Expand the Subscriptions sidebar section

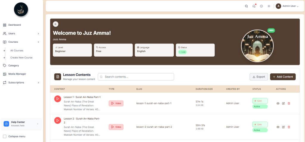pos(21,82)
